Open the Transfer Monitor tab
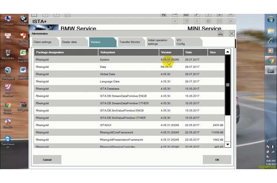The image size is (277, 183). click(x=131, y=42)
